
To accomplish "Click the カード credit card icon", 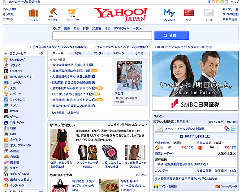I will click(x=189, y=13).
